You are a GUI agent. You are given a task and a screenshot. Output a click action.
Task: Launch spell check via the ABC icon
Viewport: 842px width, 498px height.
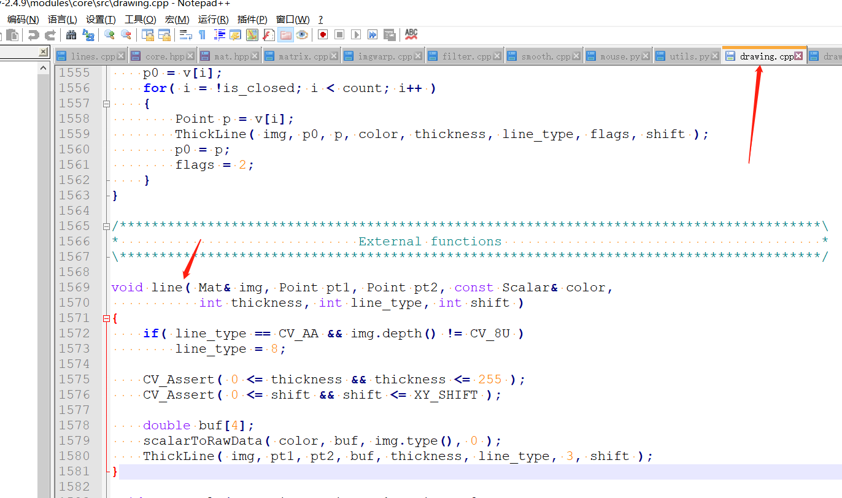pyautogui.click(x=411, y=35)
